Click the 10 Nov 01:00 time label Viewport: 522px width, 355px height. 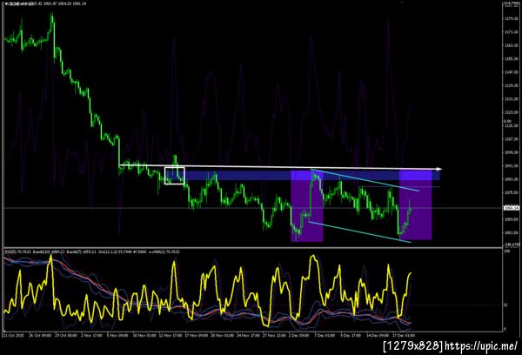144,335
